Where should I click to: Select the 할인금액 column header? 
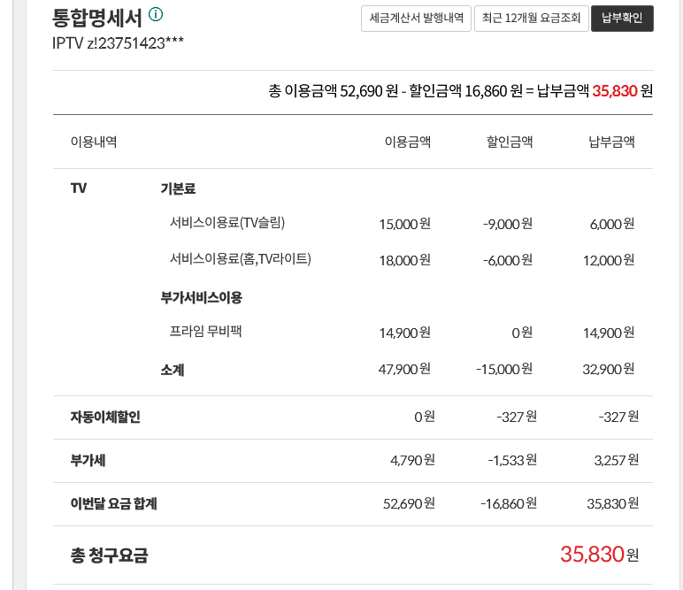[510, 142]
